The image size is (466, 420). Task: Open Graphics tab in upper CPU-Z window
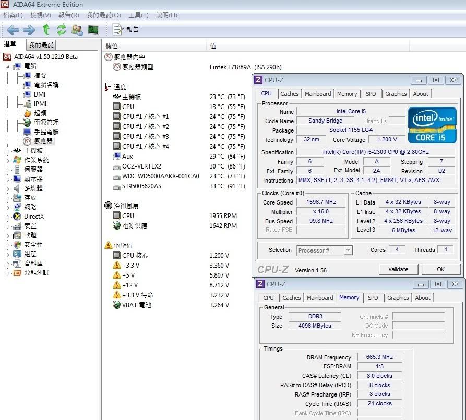396,94
